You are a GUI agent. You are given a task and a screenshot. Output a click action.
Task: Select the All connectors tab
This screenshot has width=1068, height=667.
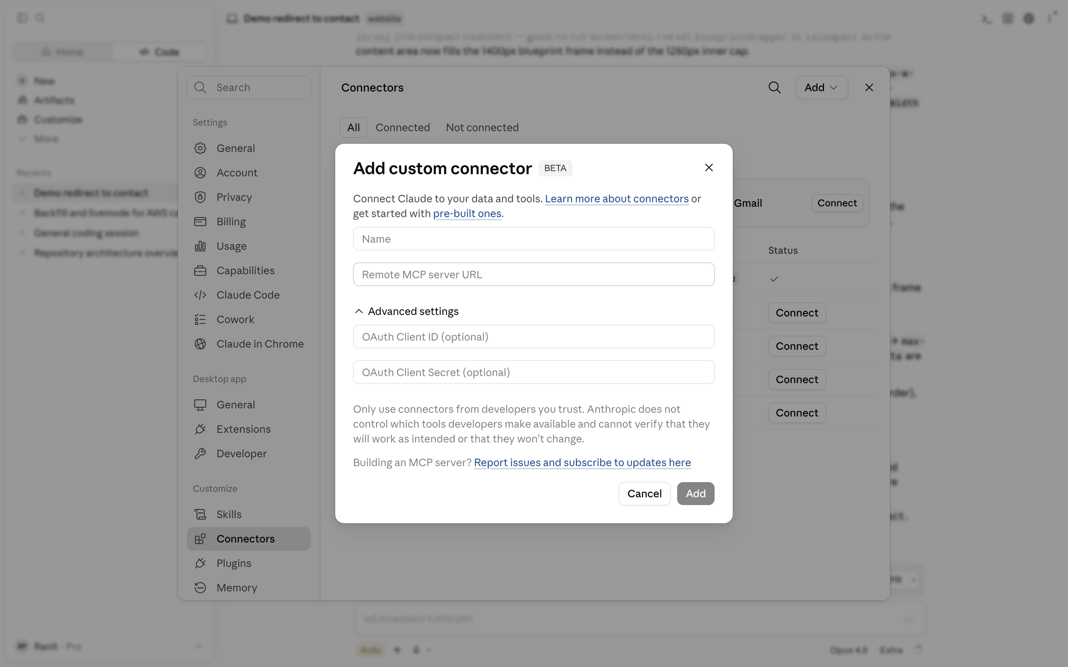coord(353,127)
